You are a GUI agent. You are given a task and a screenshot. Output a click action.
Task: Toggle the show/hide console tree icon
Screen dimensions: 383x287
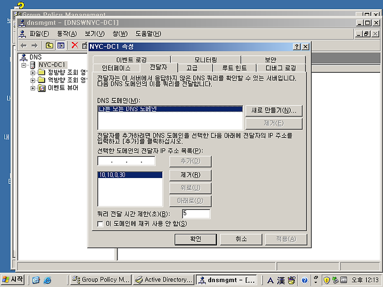(x=61, y=45)
